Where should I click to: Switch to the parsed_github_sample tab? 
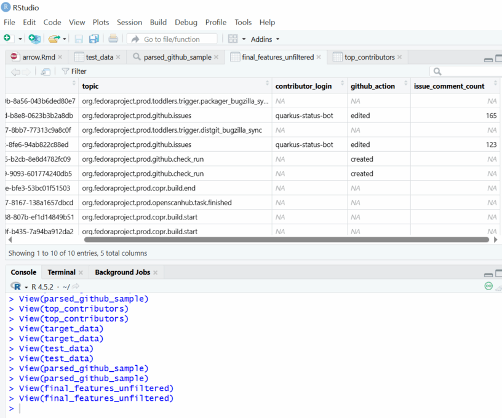[178, 57]
